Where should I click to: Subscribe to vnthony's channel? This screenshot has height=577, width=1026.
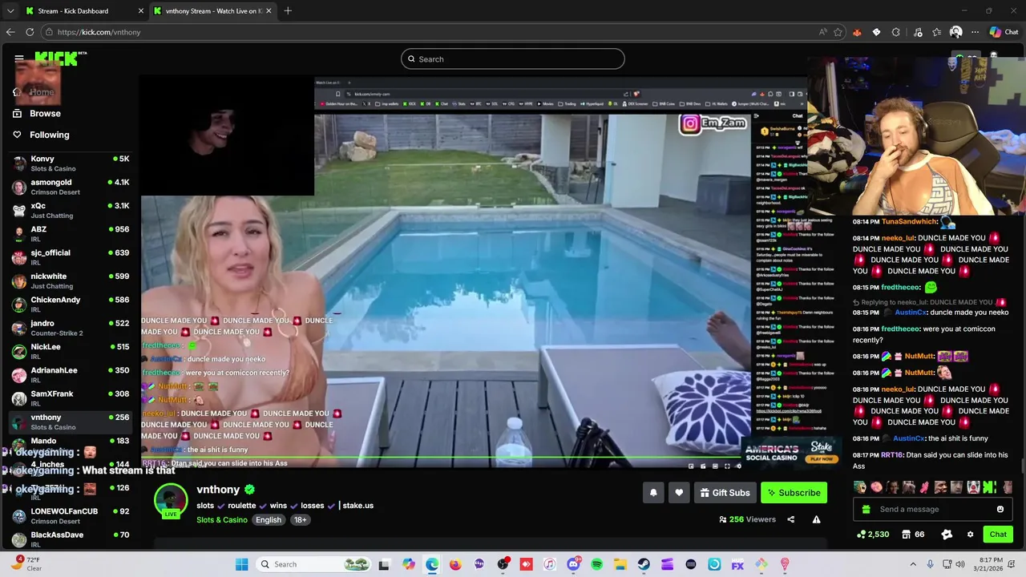[794, 493]
